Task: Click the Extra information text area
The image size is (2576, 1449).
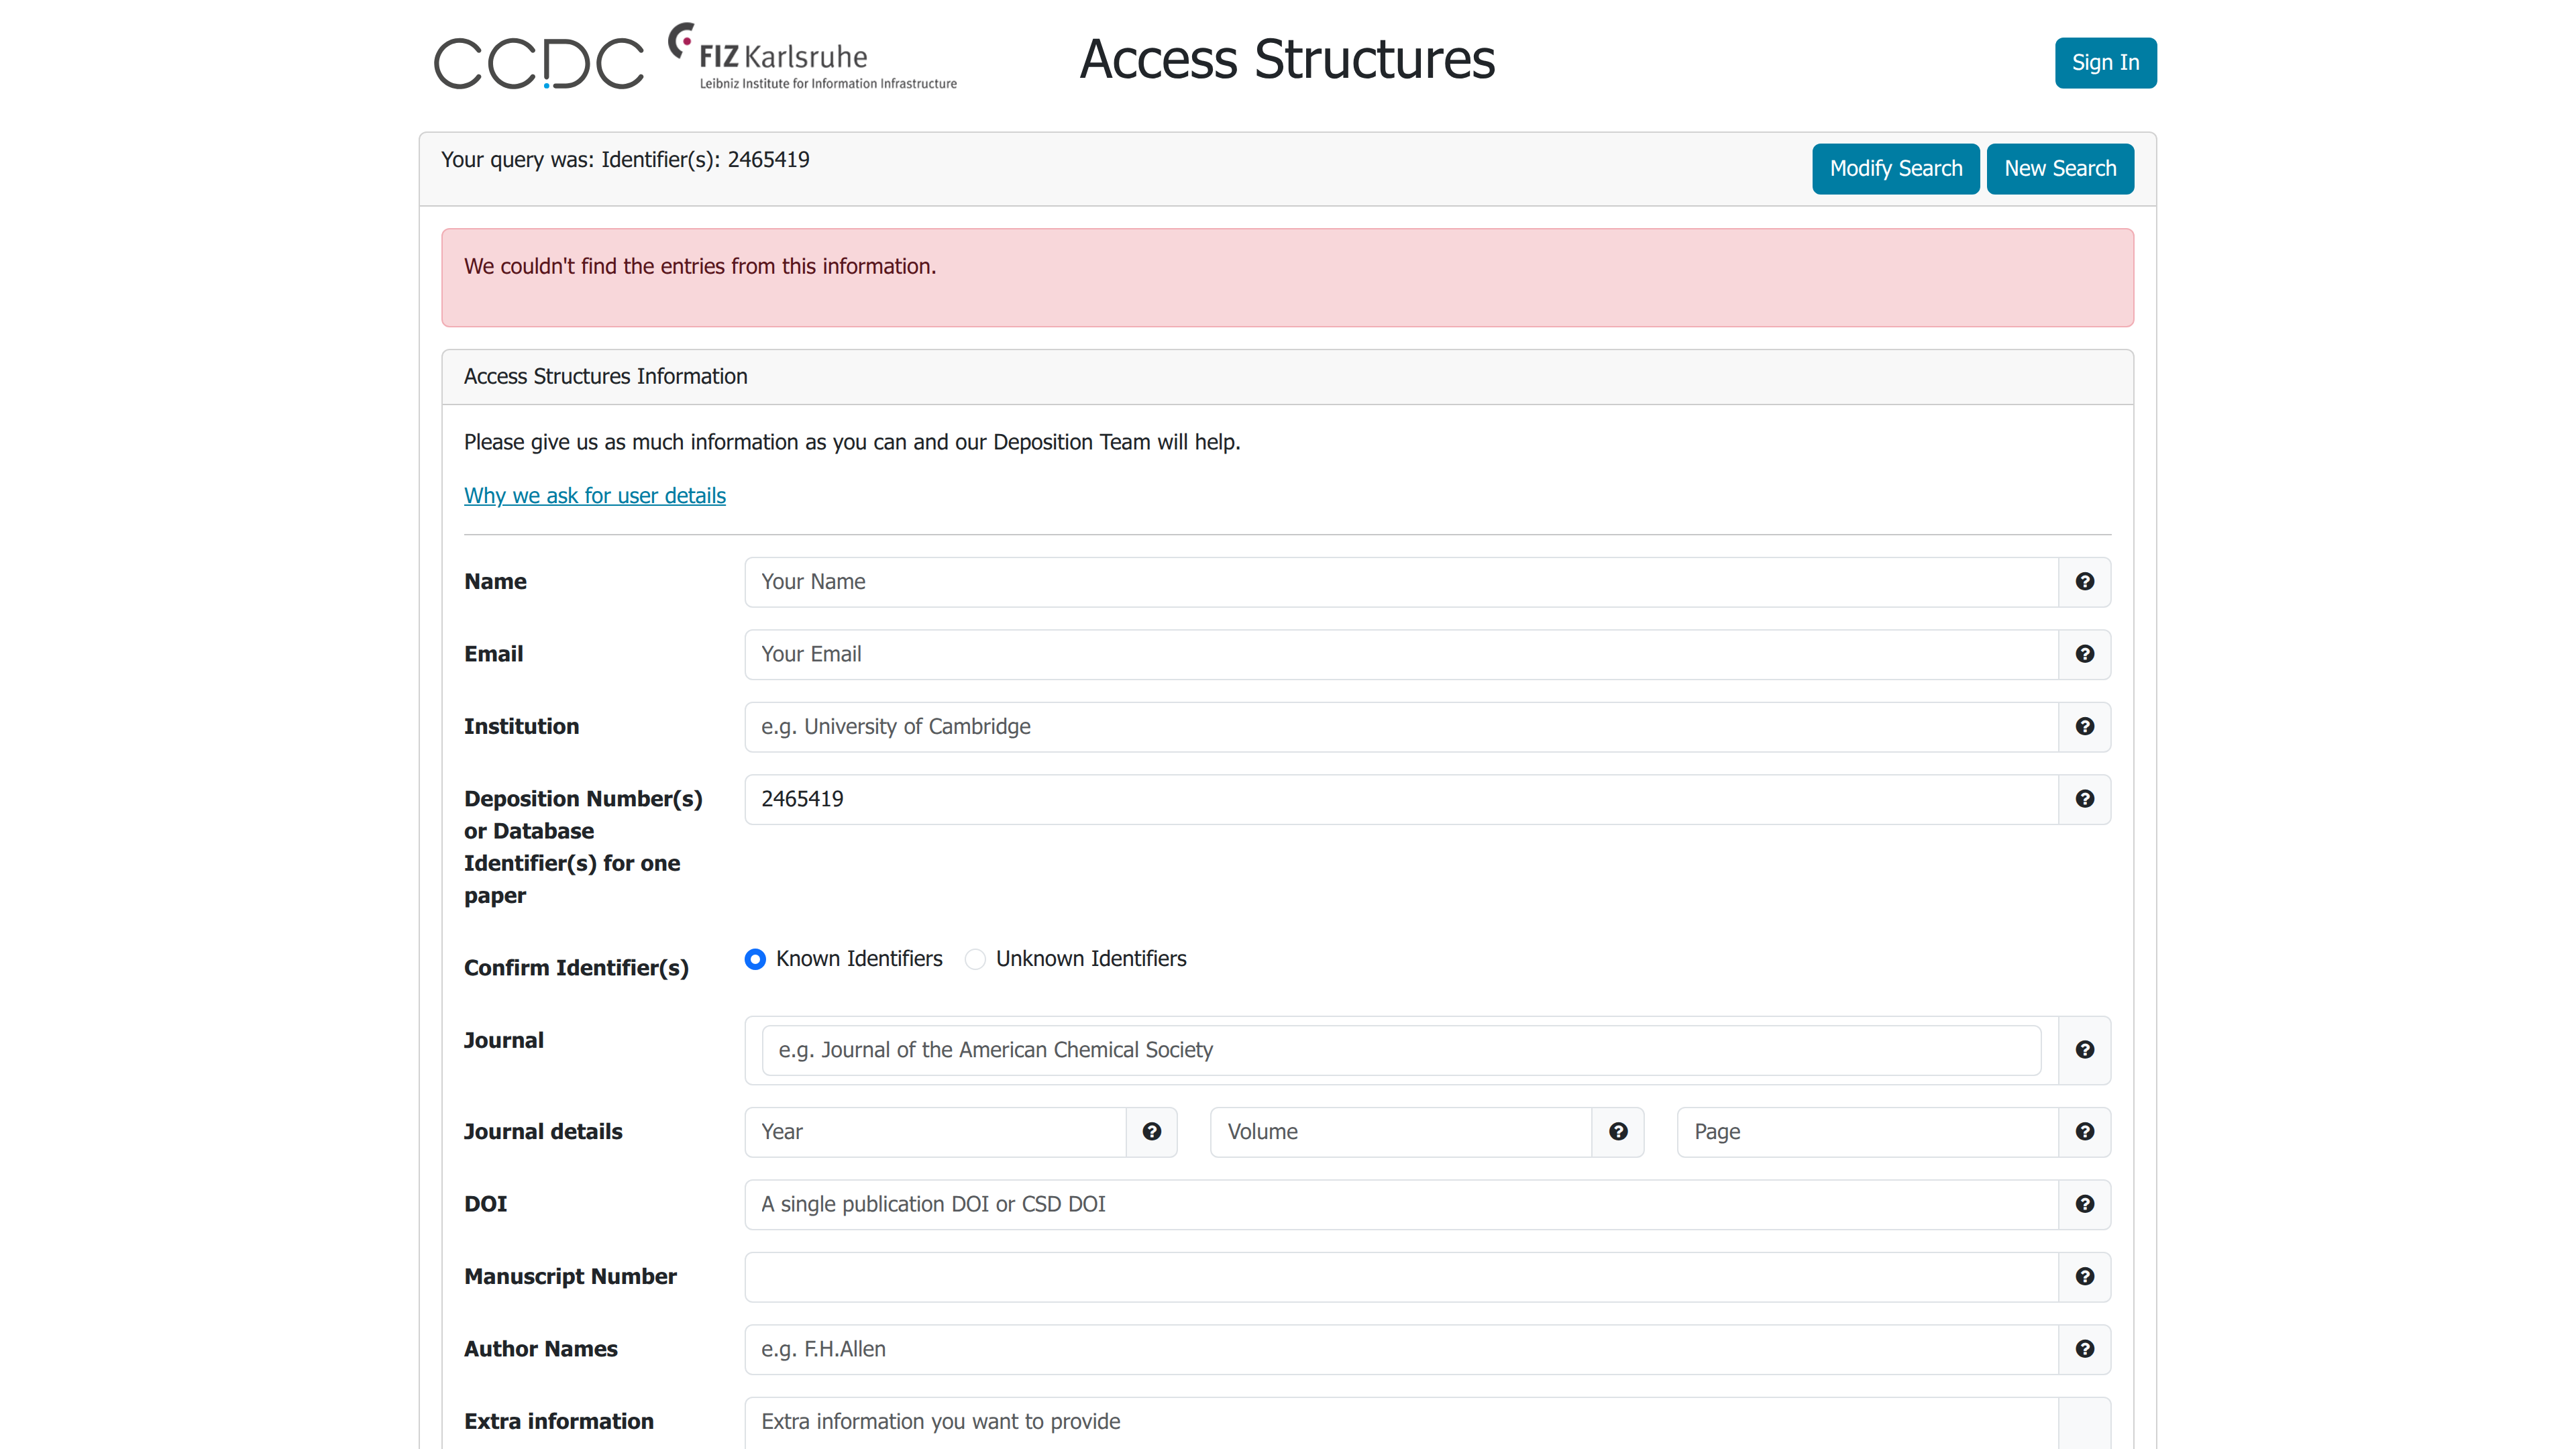Action: [1401, 1423]
